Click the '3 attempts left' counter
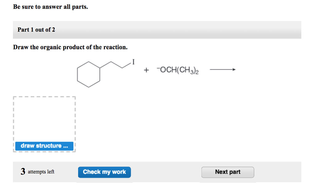Image resolution: width=316 pixels, height=191 pixels. click(x=38, y=172)
